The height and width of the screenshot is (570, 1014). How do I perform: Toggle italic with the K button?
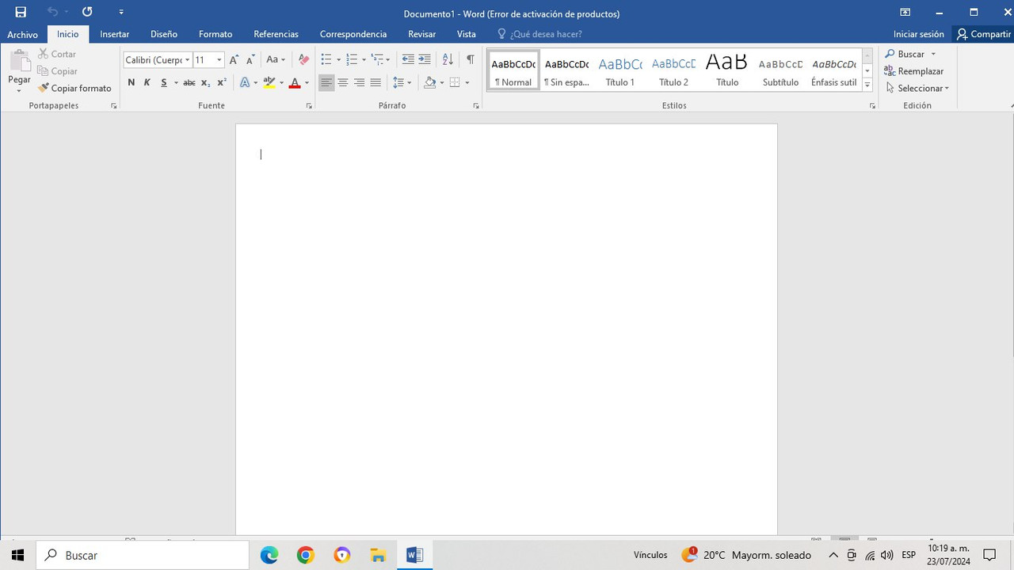[147, 82]
